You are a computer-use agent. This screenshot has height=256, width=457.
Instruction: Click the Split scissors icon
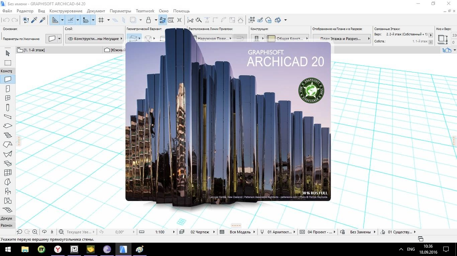coord(190,20)
